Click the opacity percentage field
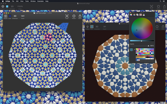 point(152,46)
